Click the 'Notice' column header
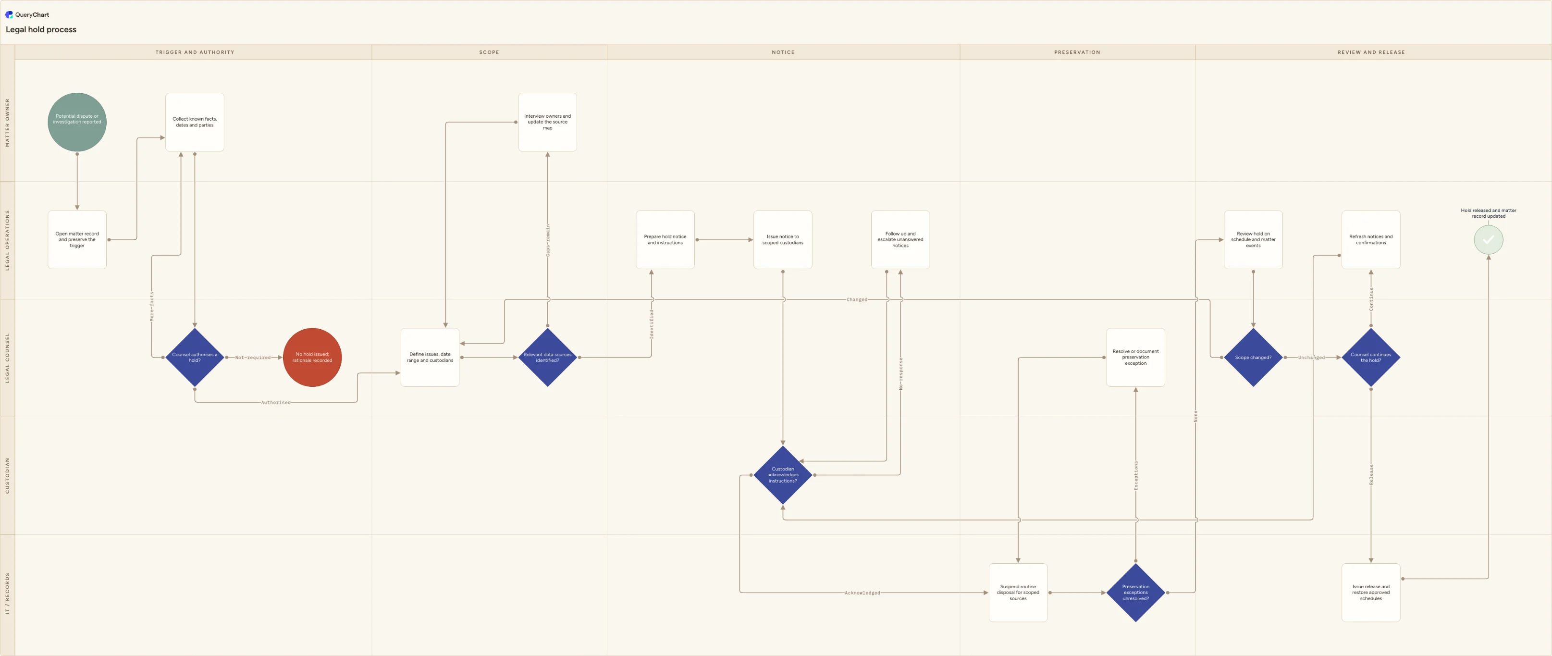This screenshot has height=656, width=1552. [783, 52]
